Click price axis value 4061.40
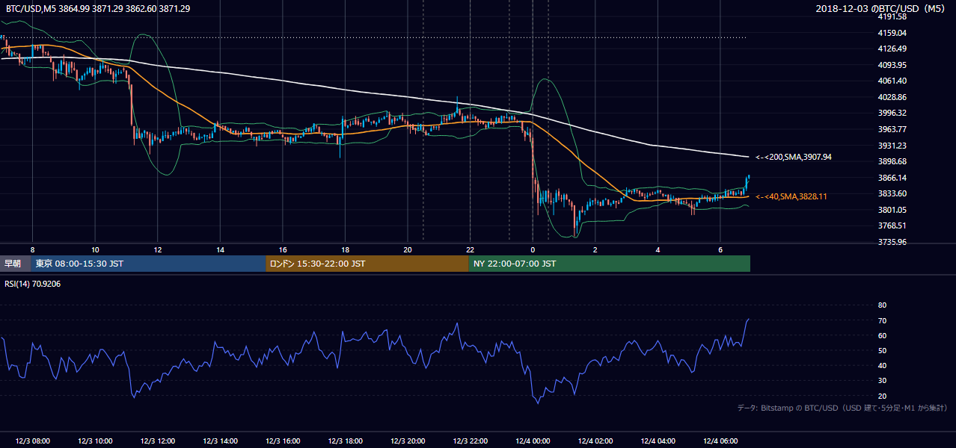 coord(892,81)
